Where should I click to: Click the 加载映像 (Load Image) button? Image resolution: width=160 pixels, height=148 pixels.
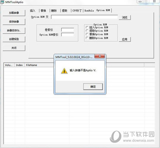point(14,13)
